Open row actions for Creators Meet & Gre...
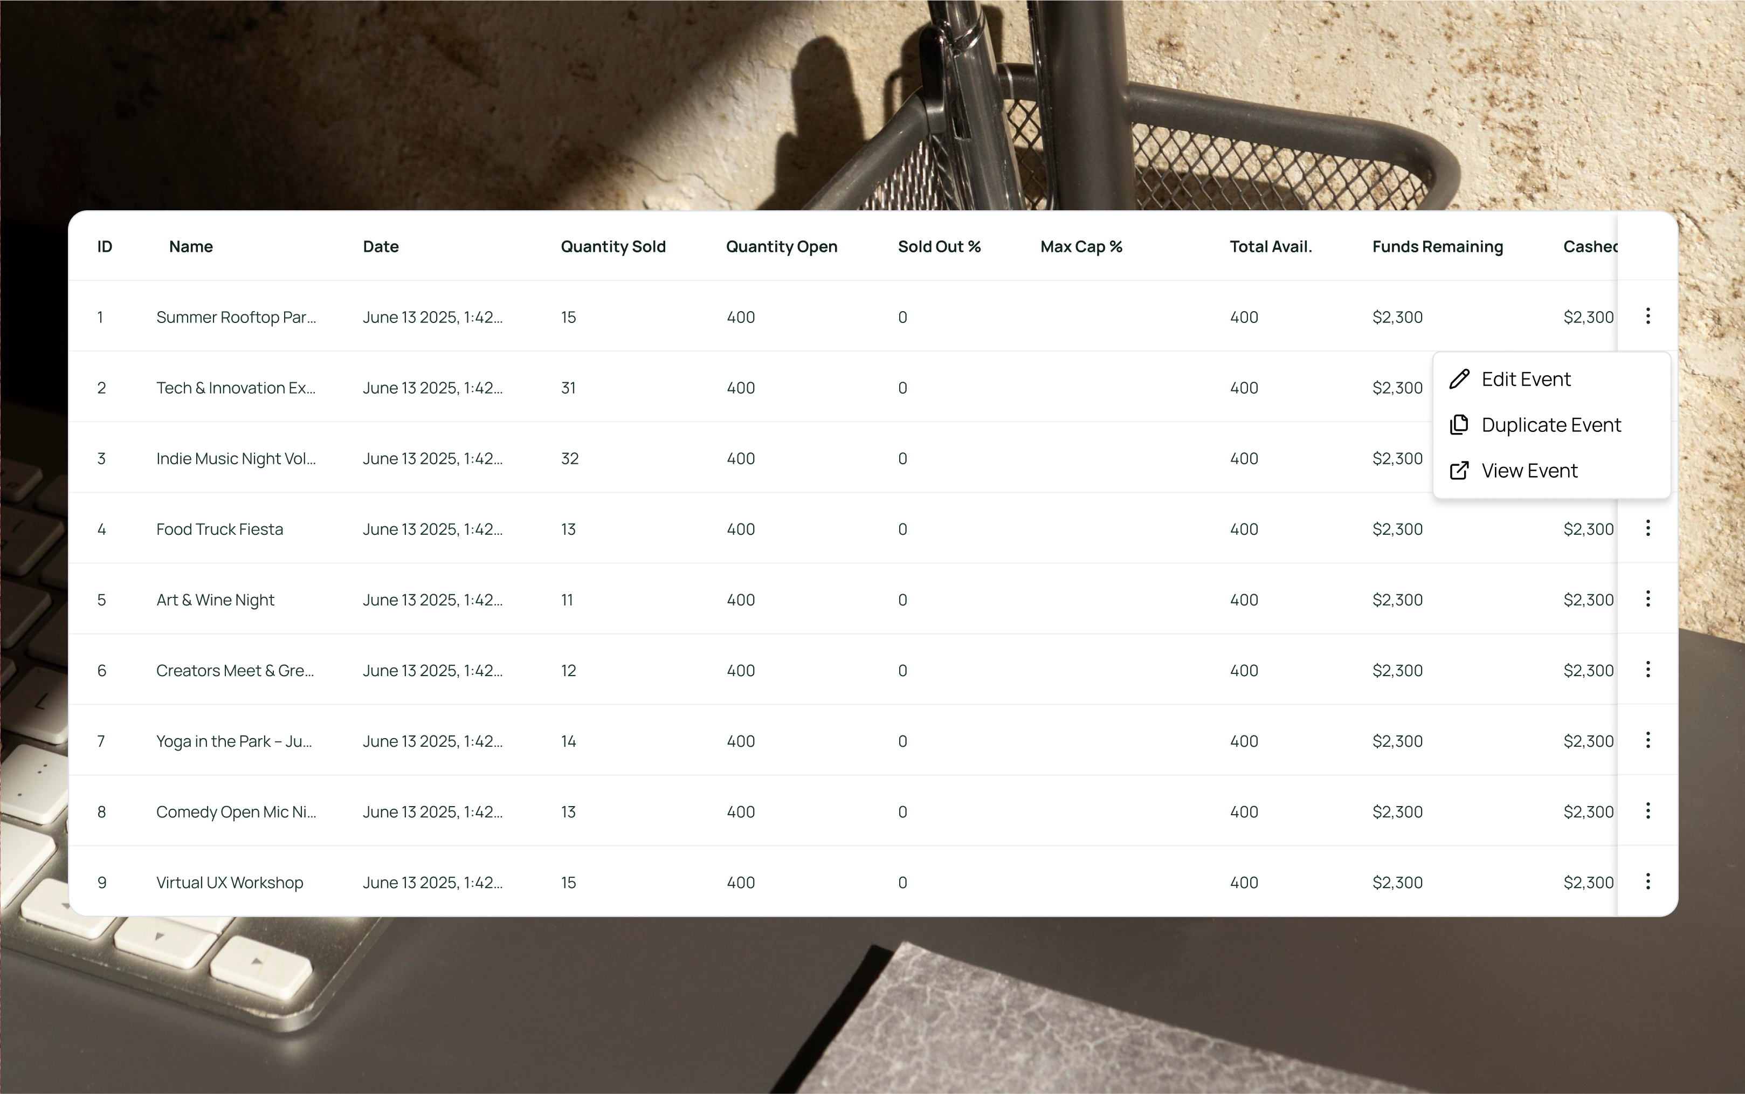Viewport: 1745px width, 1094px height. (1647, 670)
